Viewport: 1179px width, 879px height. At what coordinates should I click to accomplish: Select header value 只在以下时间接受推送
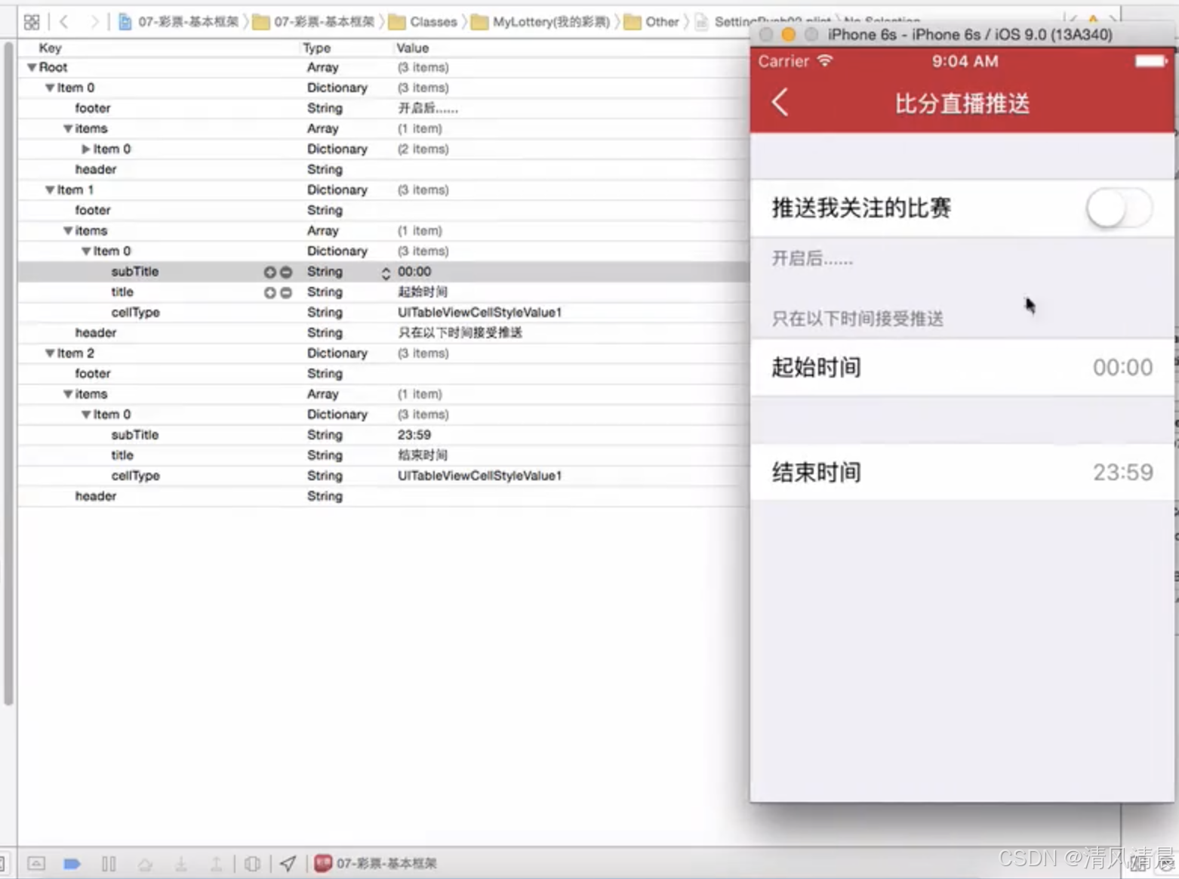[x=460, y=332]
